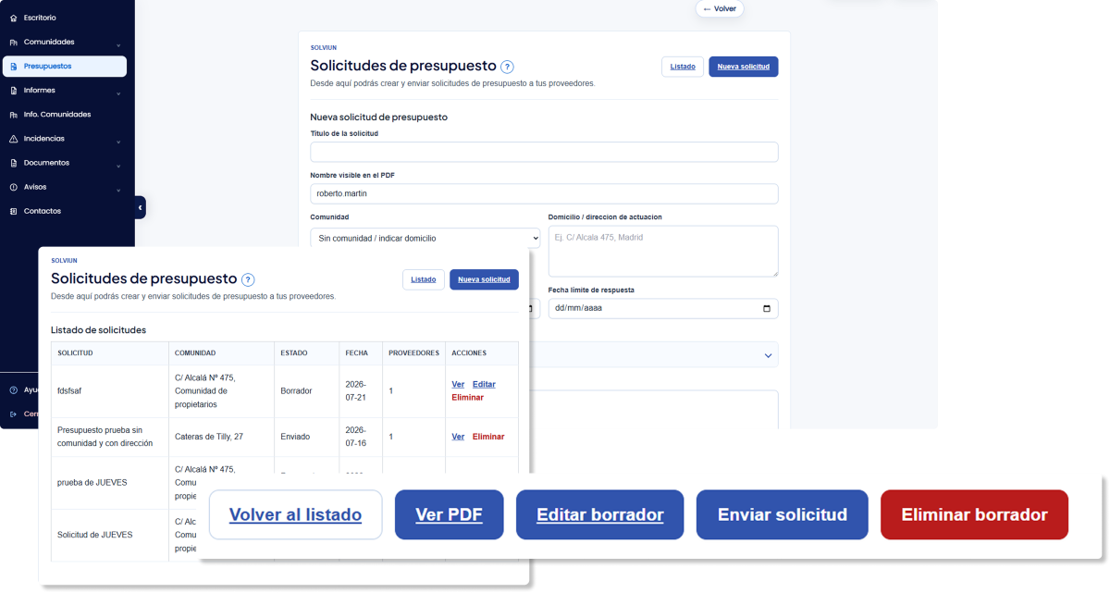Click Ver link in the fdsfsaf row
Image resolution: width=1110 pixels, height=593 pixels.
(x=458, y=384)
